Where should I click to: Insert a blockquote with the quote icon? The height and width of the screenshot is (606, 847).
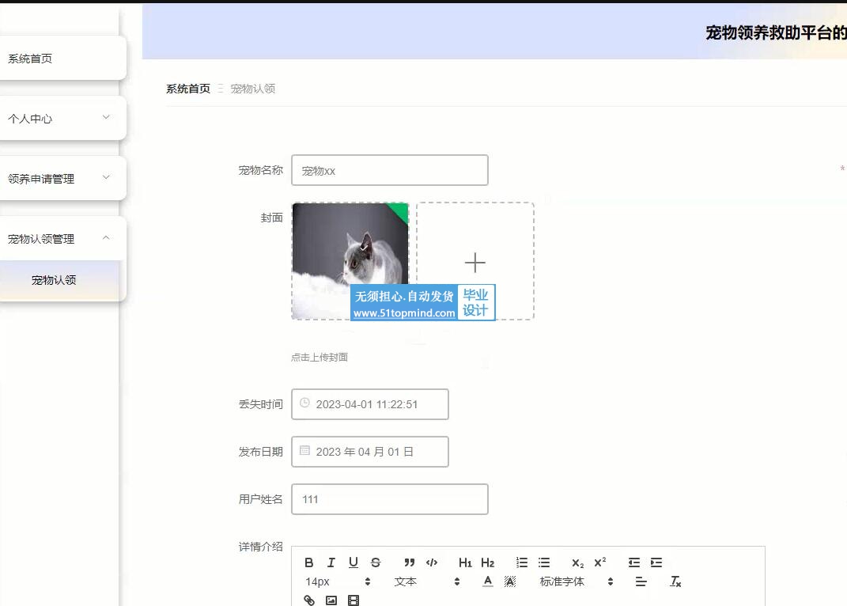[410, 562]
